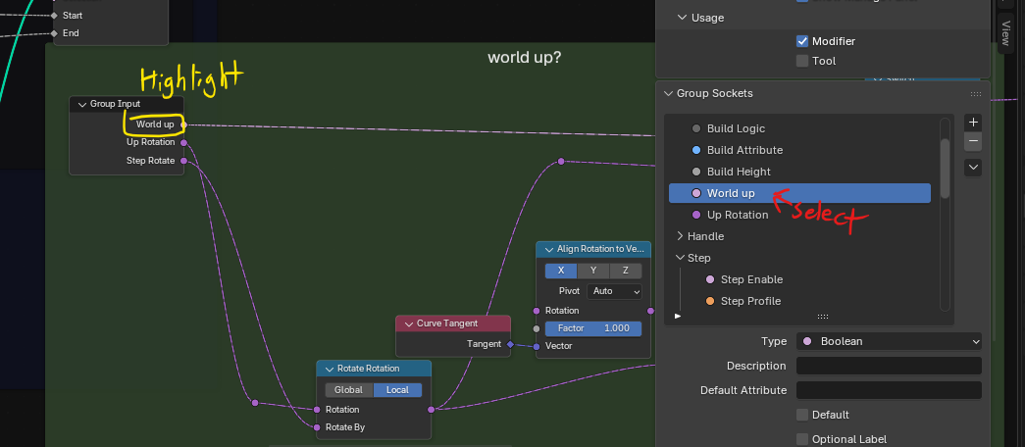Collapse the Group Input node
Screen dimensions: 1025x447
pyautogui.click(x=82, y=104)
